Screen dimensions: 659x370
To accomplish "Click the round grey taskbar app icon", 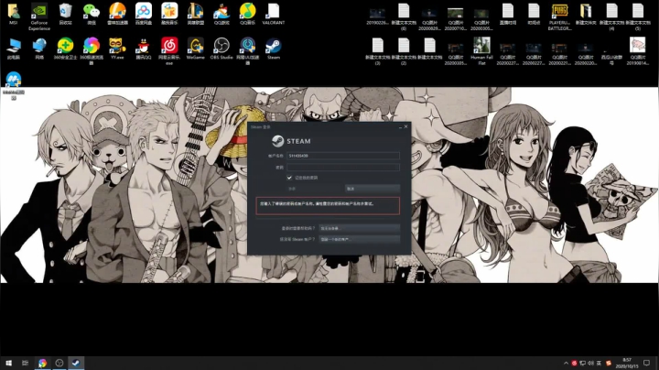I will coord(59,363).
